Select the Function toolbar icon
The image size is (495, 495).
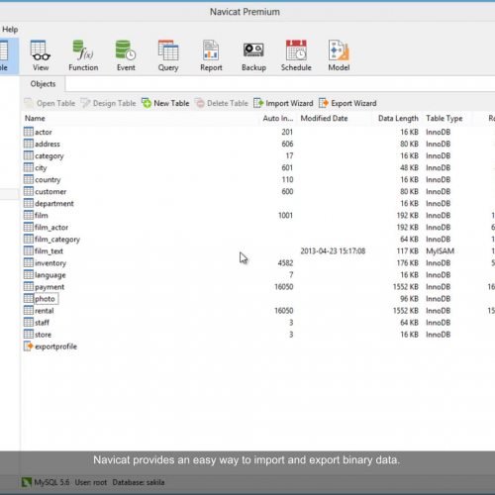(83, 55)
